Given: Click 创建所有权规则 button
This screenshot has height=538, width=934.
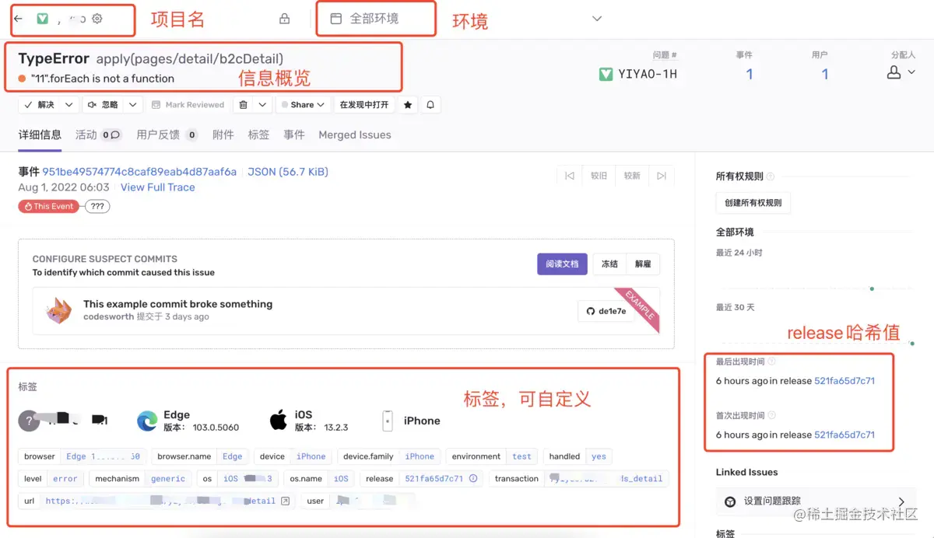Looking at the screenshot, I should coord(753,203).
